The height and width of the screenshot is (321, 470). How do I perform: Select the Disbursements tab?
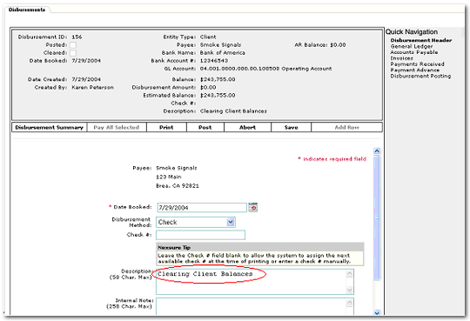pos(27,10)
